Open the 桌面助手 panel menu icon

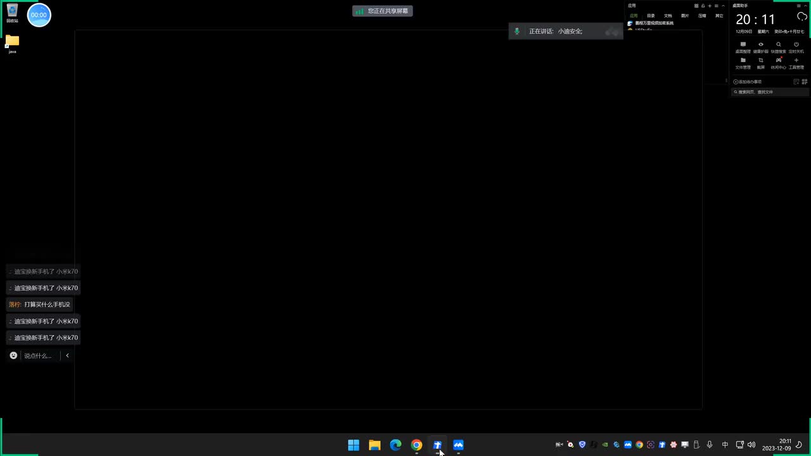798,6
